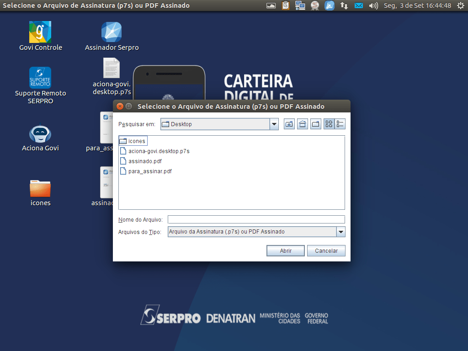Open the clock showing Seg, 3 de Set
468x351 pixels.
point(417,5)
